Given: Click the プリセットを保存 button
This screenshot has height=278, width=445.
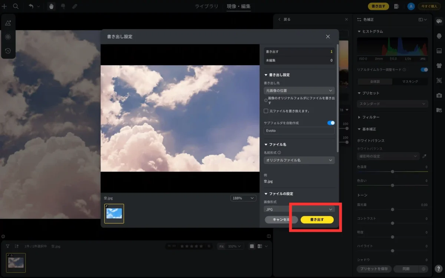Looking at the screenshot, I should [x=374, y=269].
